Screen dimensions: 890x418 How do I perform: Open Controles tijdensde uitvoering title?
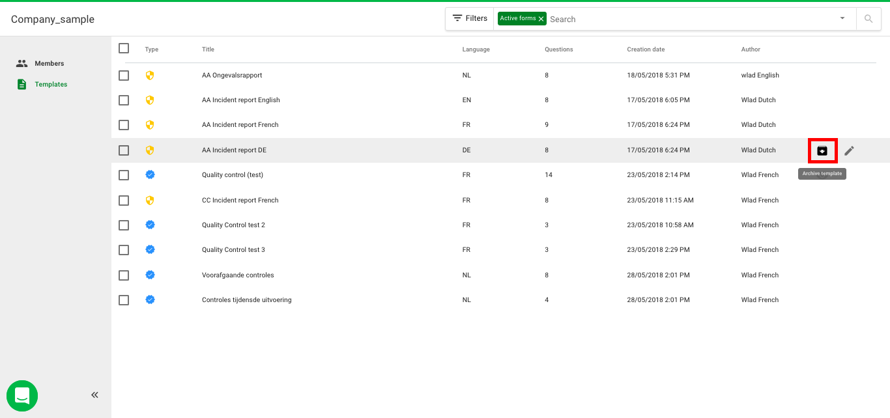(247, 300)
